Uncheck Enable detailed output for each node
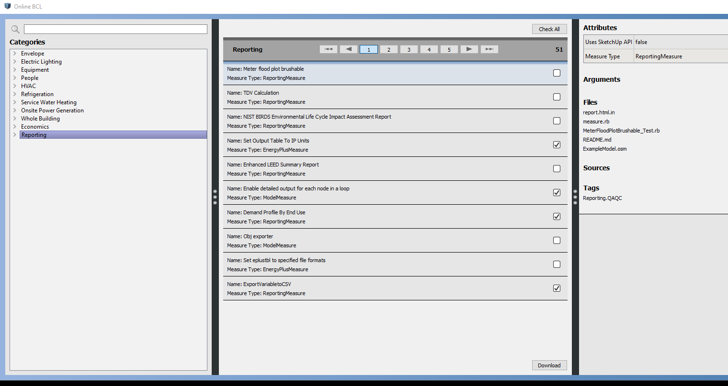The height and width of the screenshot is (386, 728). (557, 193)
